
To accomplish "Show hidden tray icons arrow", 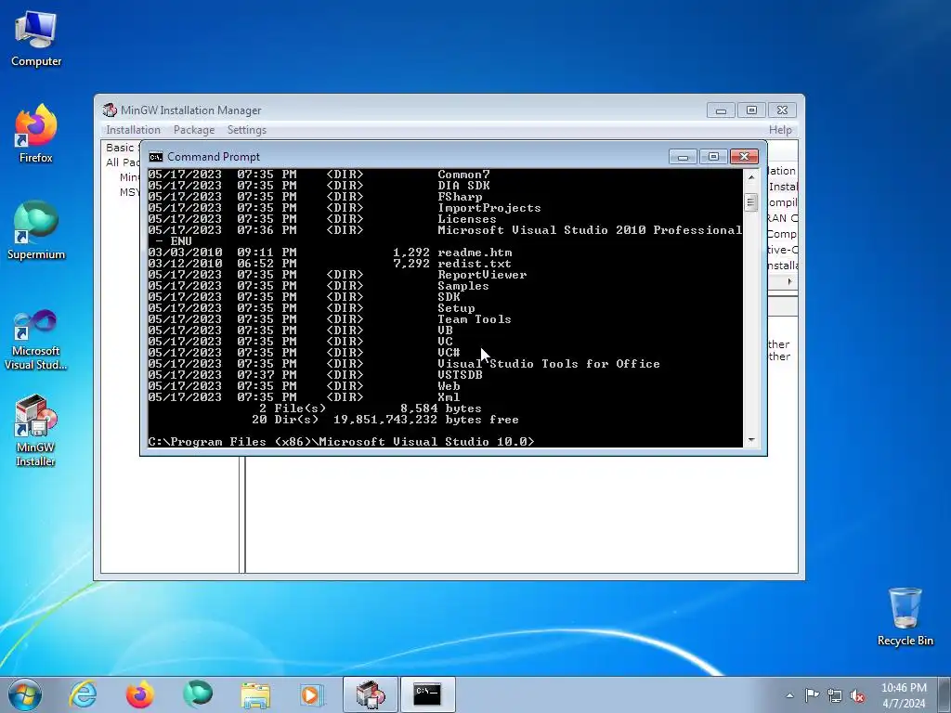I will tap(789, 695).
